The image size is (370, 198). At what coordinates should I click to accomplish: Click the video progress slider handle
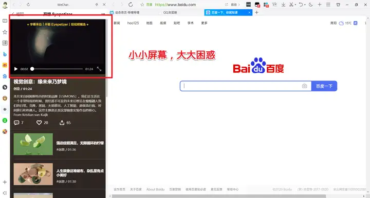point(32,69)
